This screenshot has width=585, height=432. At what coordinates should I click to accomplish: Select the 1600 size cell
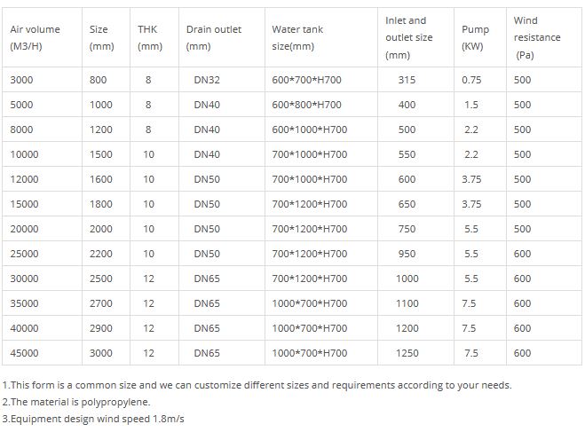point(101,179)
